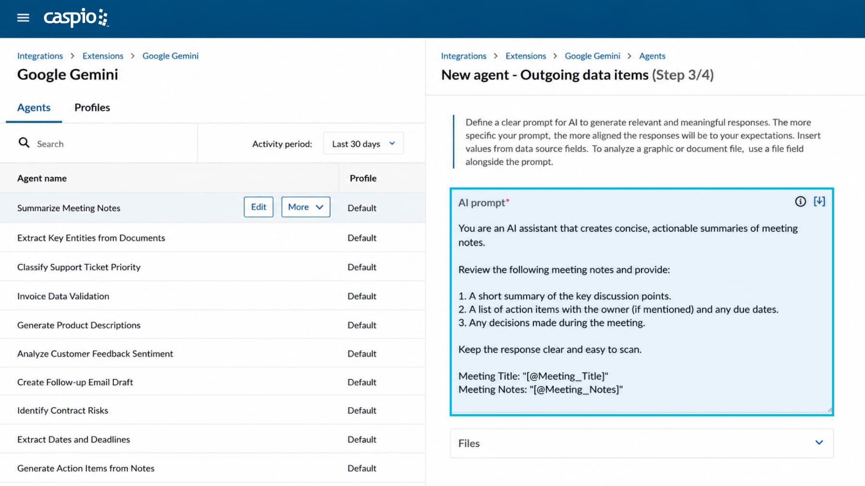Click the insert field parameter icon
The width and height of the screenshot is (865, 486).
pos(819,202)
